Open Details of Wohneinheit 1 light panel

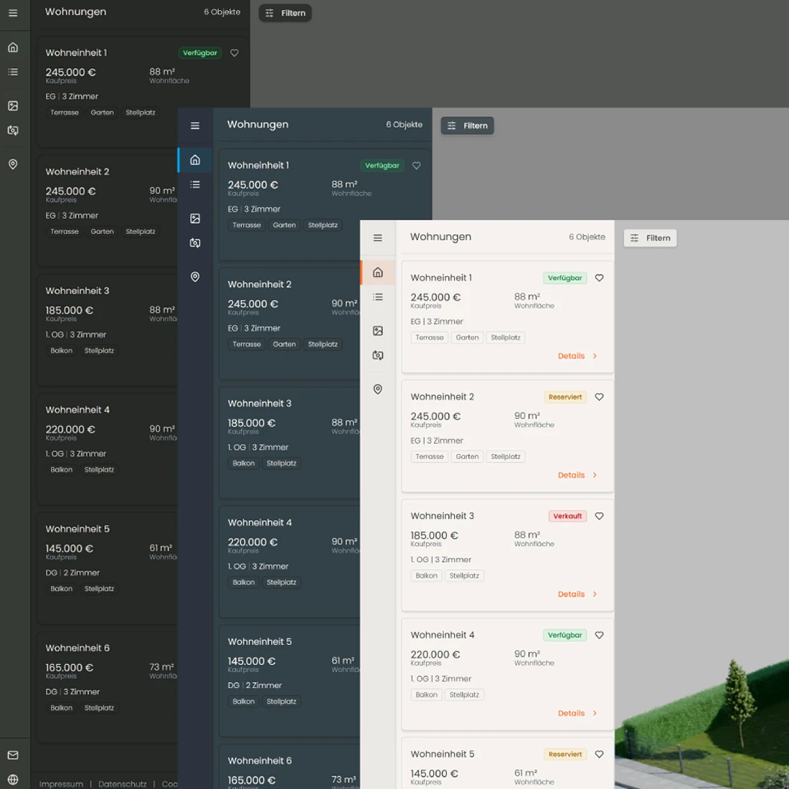[577, 356]
